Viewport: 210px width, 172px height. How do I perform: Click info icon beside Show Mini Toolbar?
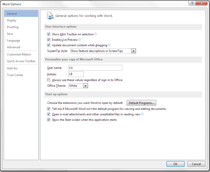[x=95, y=34]
